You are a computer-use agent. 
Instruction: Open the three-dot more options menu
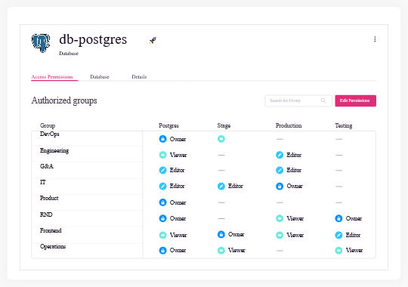pos(375,39)
